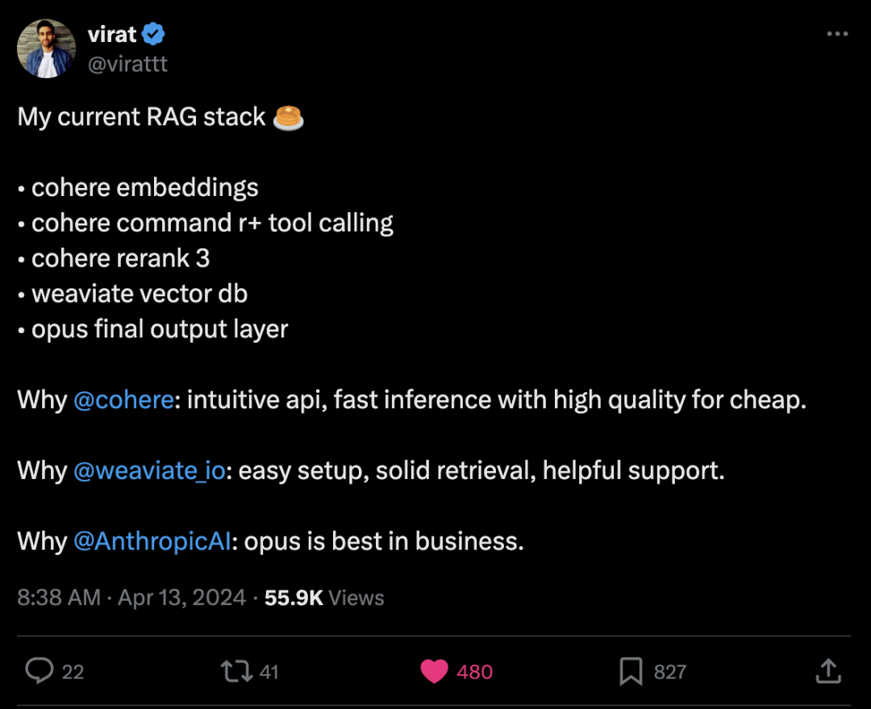Open the reply comment icon
871x709 pixels.
(x=40, y=670)
